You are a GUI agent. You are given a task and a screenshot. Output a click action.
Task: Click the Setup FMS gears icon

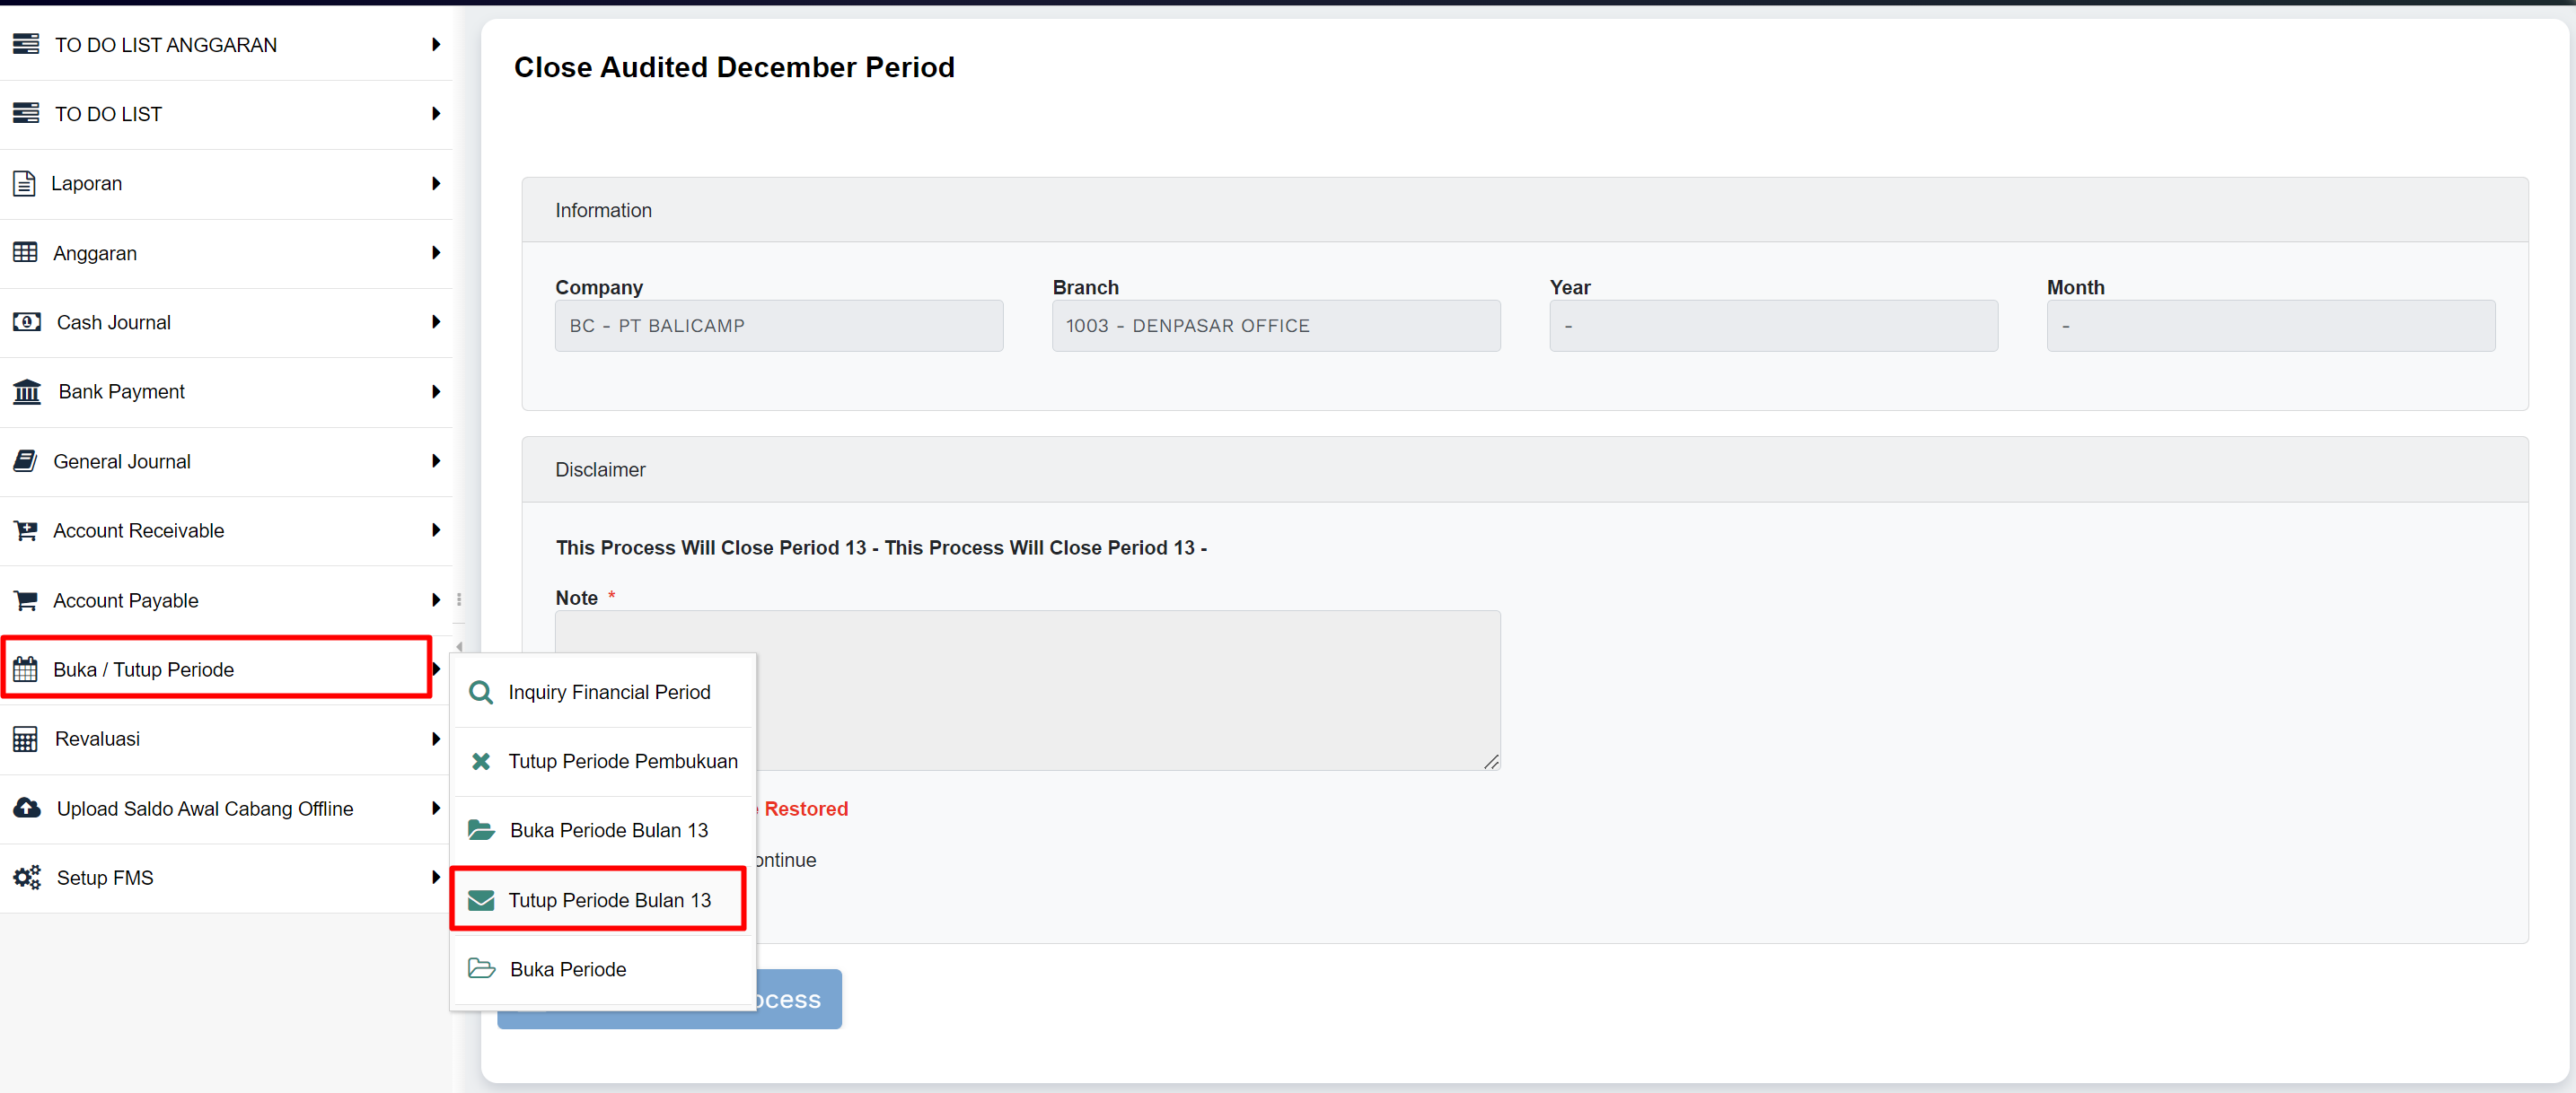click(x=27, y=878)
